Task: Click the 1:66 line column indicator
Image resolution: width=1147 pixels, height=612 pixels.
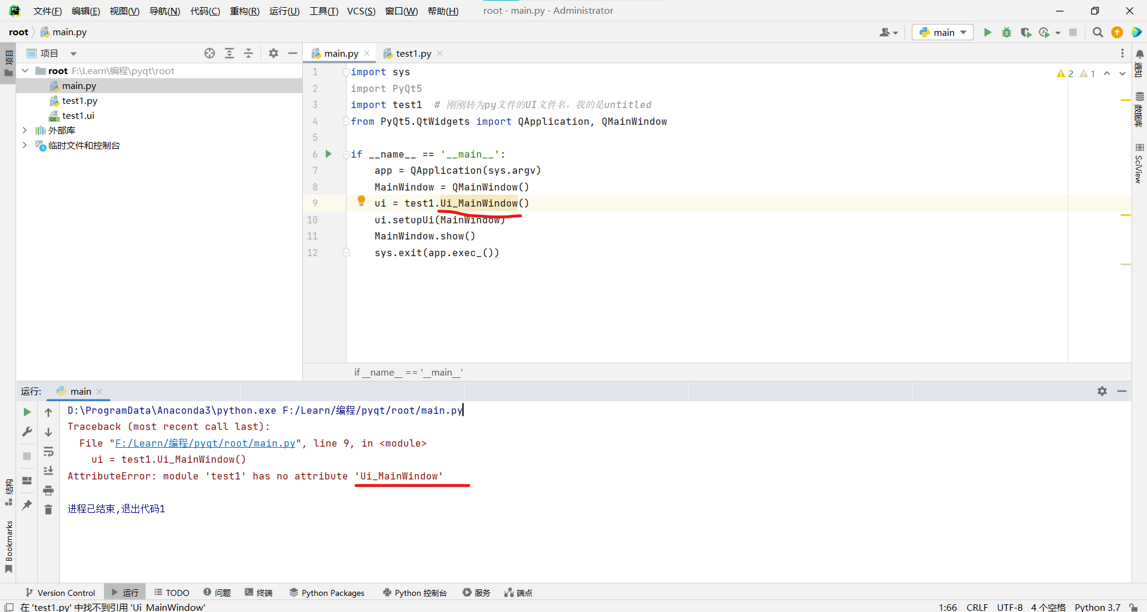Action: tap(947, 607)
